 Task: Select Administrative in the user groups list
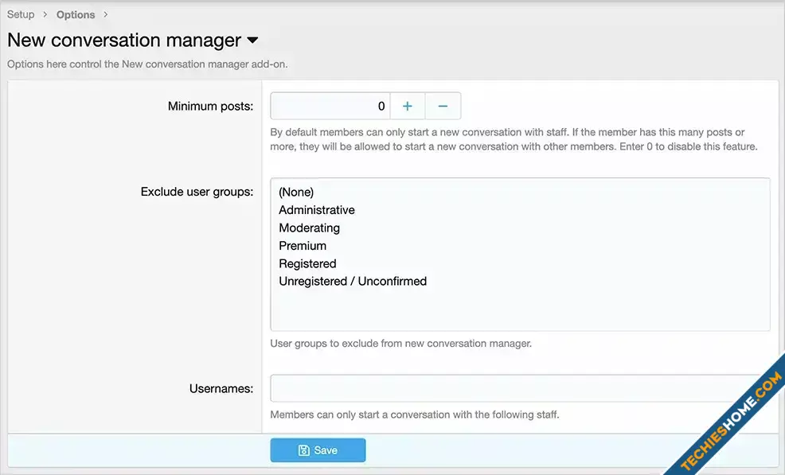pos(317,210)
